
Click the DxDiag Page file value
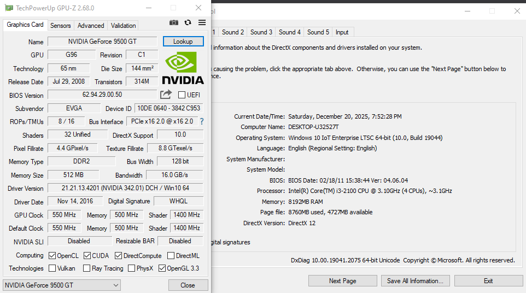[x=330, y=212]
